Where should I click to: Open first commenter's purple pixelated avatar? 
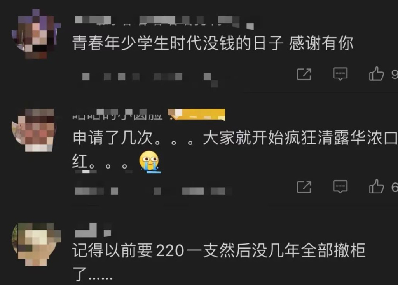point(36,34)
